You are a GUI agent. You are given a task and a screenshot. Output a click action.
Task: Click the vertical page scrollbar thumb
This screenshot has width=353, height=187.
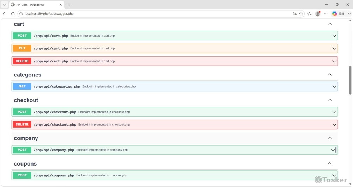click(x=350, y=80)
